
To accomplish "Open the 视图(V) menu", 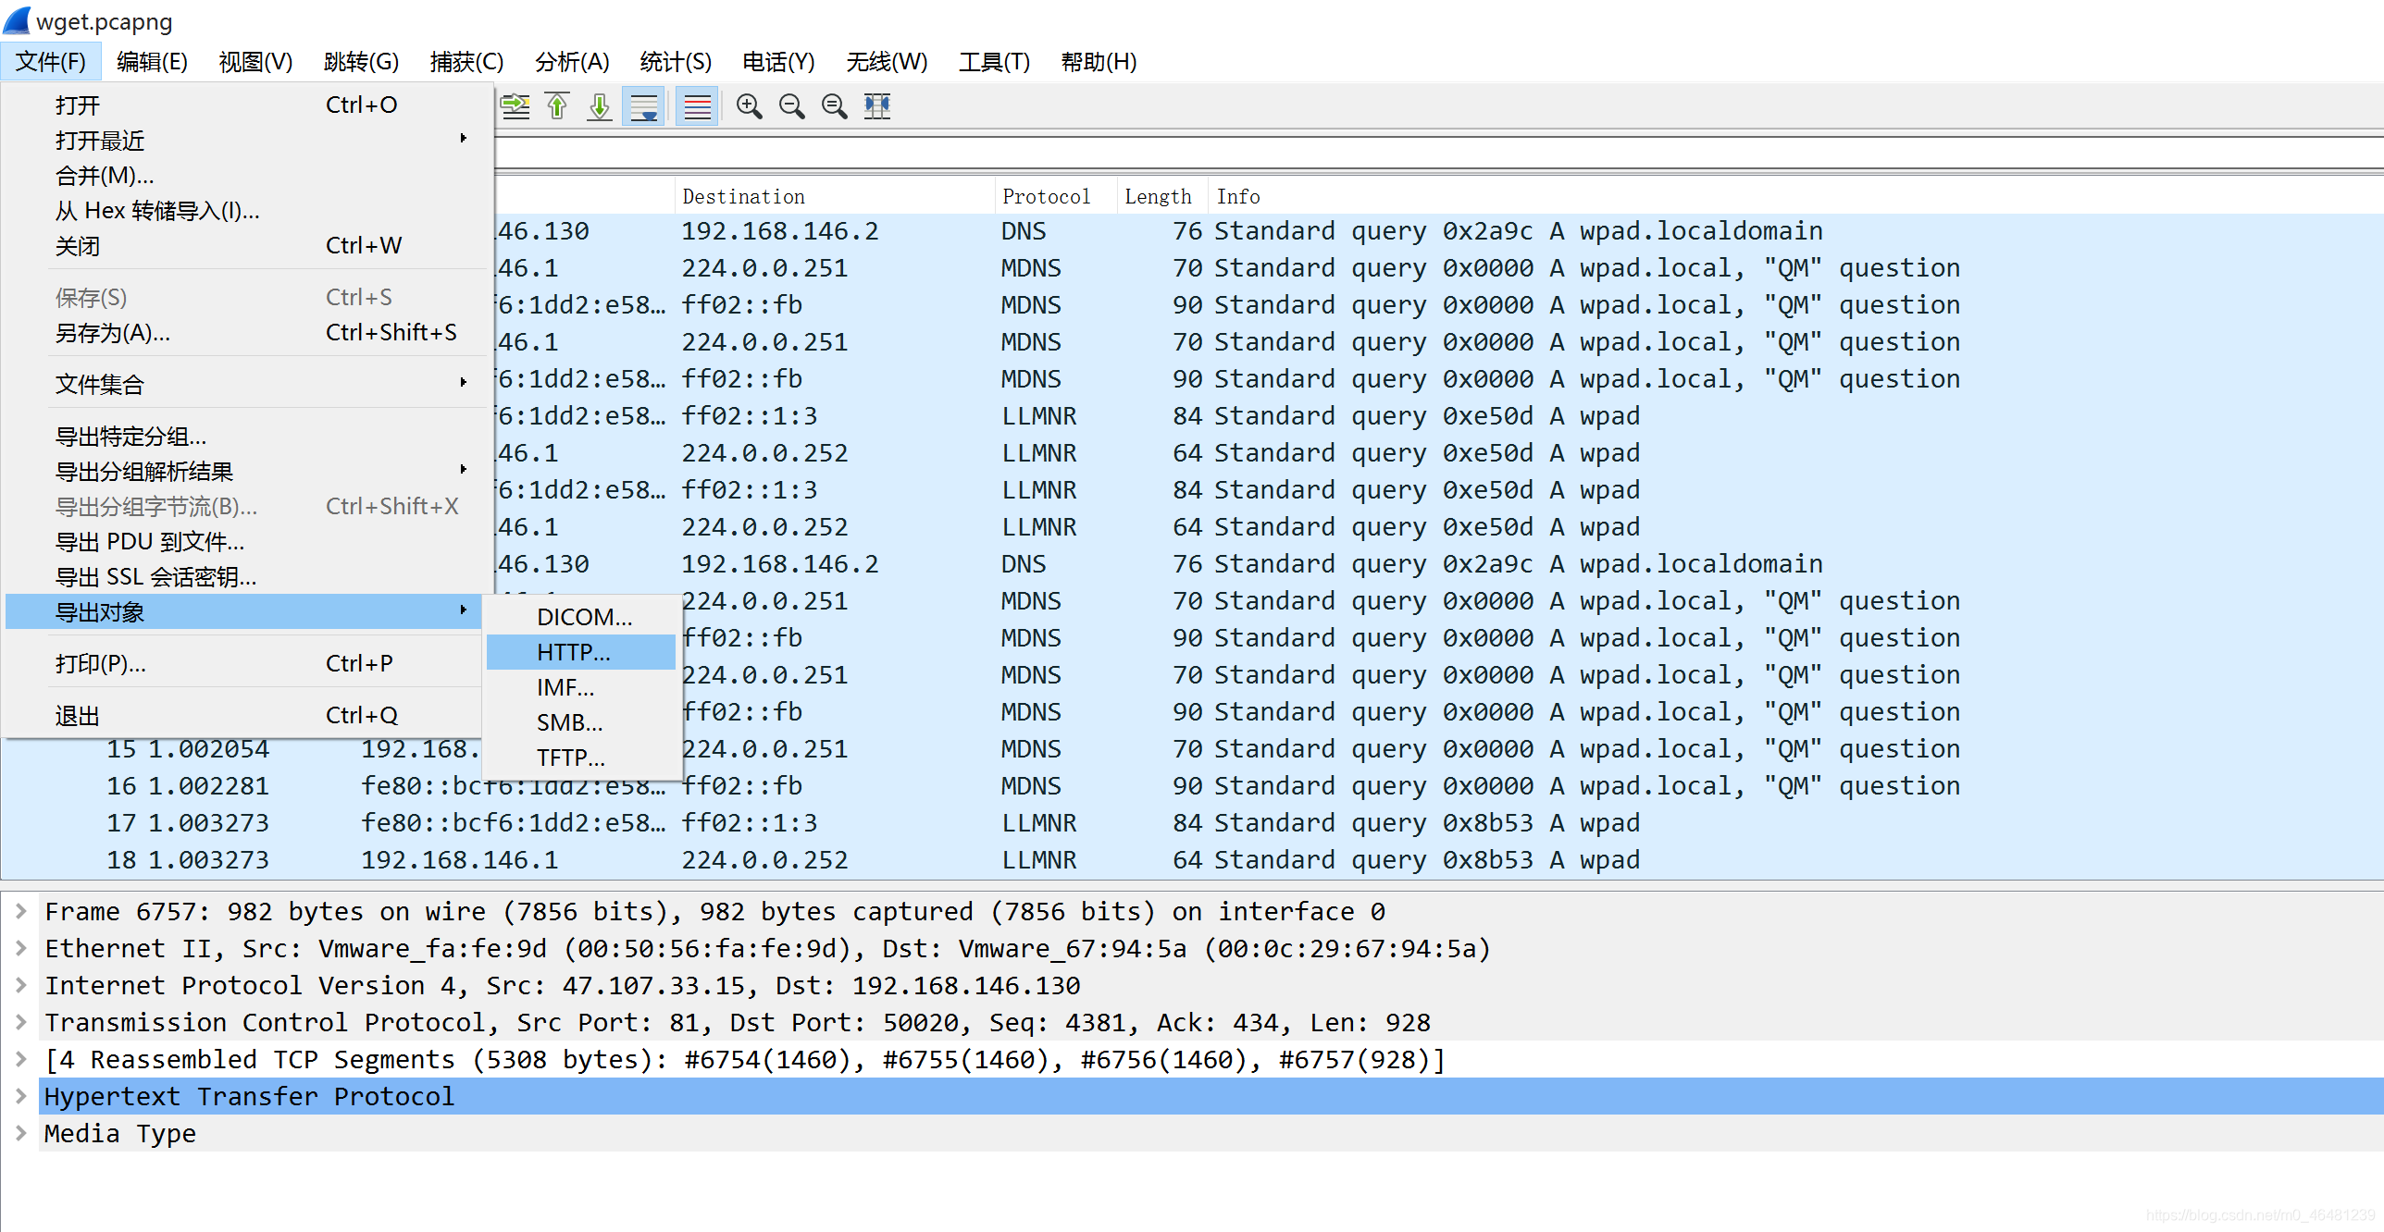I will (x=255, y=62).
